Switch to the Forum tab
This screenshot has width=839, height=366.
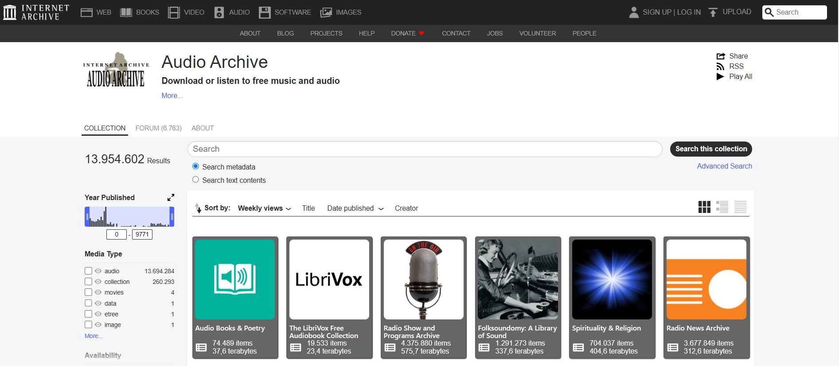pos(158,128)
